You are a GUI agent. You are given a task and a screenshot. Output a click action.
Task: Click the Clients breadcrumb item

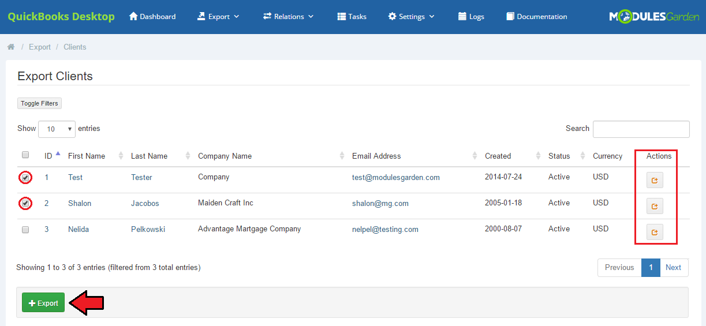coord(75,47)
